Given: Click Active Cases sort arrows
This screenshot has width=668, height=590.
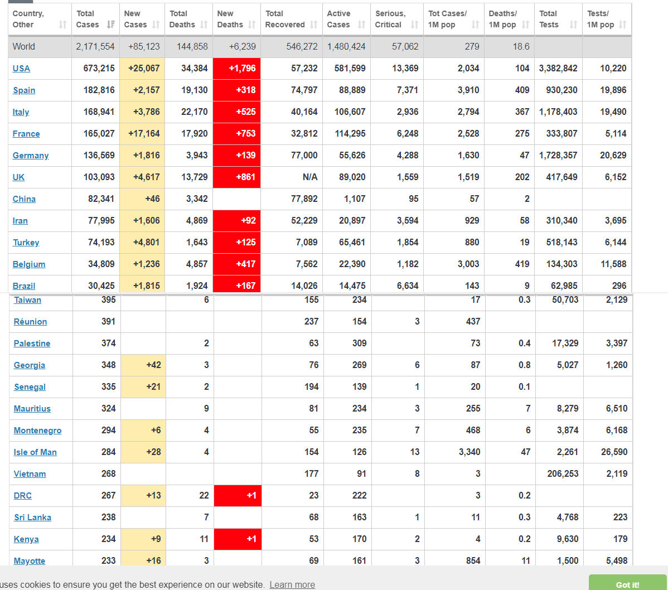Looking at the screenshot, I should [x=361, y=25].
